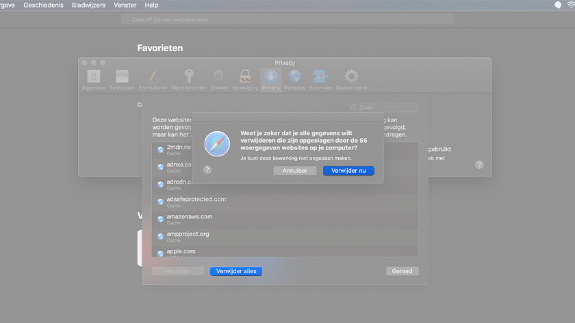This screenshot has width=575, height=323.
Task: Click the Gereed button
Action: click(x=402, y=271)
